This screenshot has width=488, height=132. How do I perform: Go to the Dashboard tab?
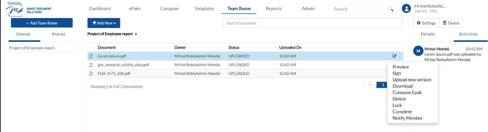100,9
